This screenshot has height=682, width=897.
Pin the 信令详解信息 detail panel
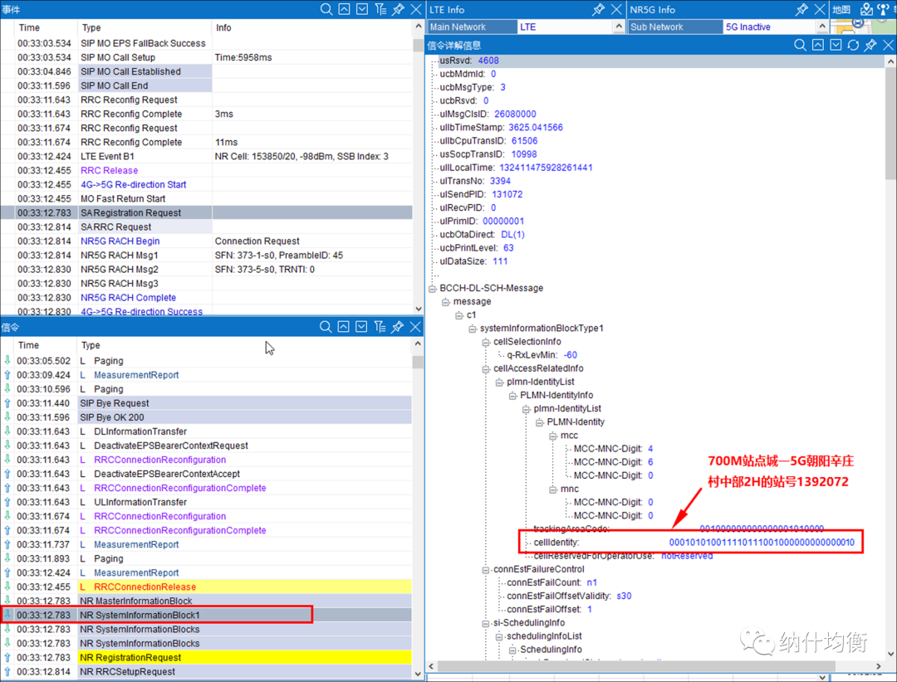click(x=870, y=45)
